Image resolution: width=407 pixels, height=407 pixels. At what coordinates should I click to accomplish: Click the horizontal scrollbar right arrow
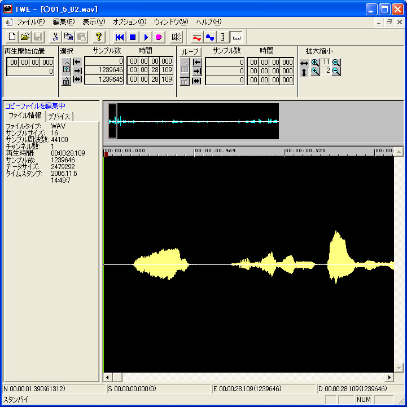tap(390, 377)
